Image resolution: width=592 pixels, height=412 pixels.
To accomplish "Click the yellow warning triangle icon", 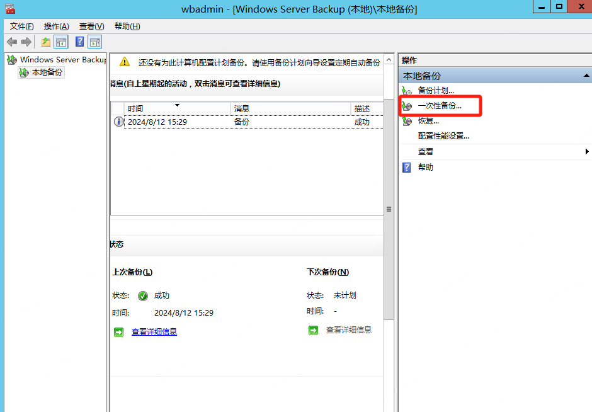I will pos(125,62).
